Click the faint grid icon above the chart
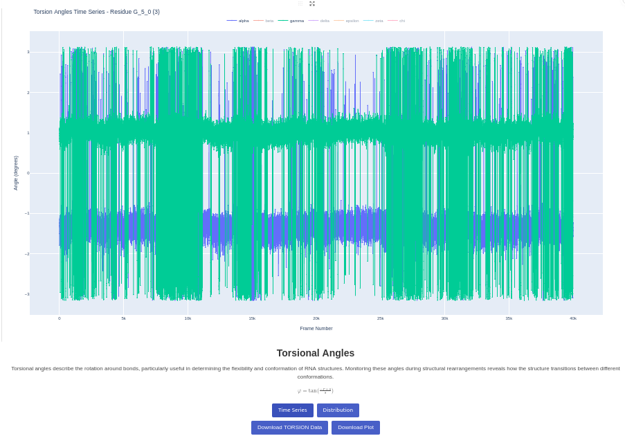Screen dimensions: 625x436 point(300,3)
